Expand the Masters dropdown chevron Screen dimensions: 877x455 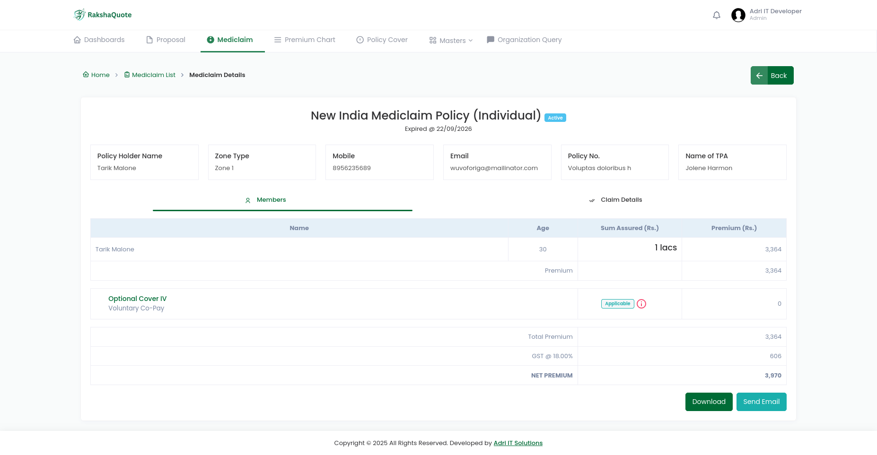click(x=471, y=41)
